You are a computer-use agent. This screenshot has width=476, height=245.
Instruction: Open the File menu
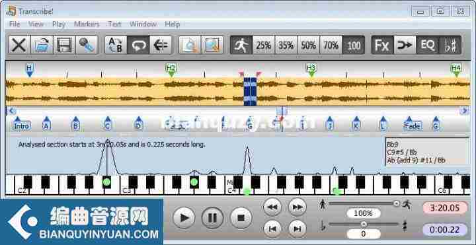(x=15, y=24)
